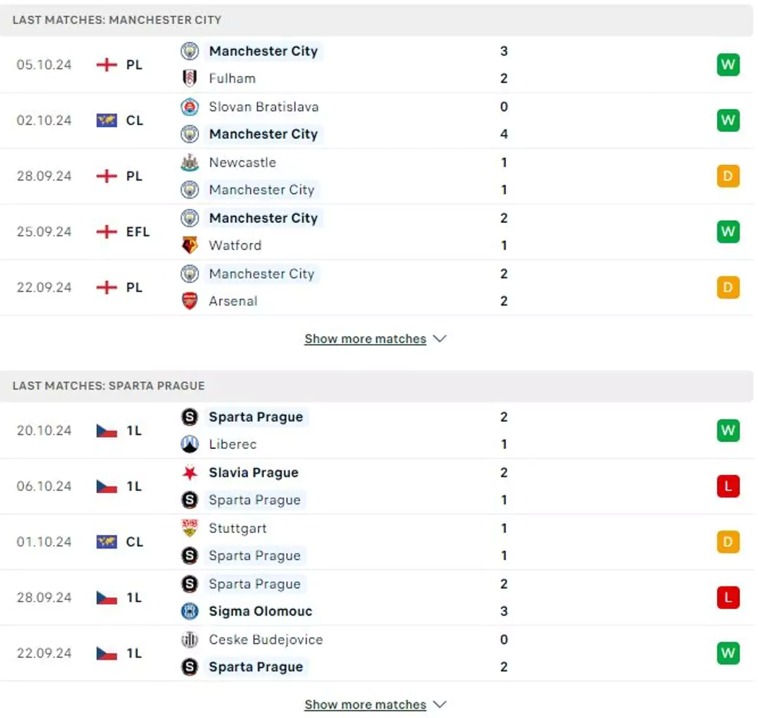Viewport: 758px width, 718px height.
Task: Click red L badge for Slavia Prague match
Action: [x=728, y=486]
